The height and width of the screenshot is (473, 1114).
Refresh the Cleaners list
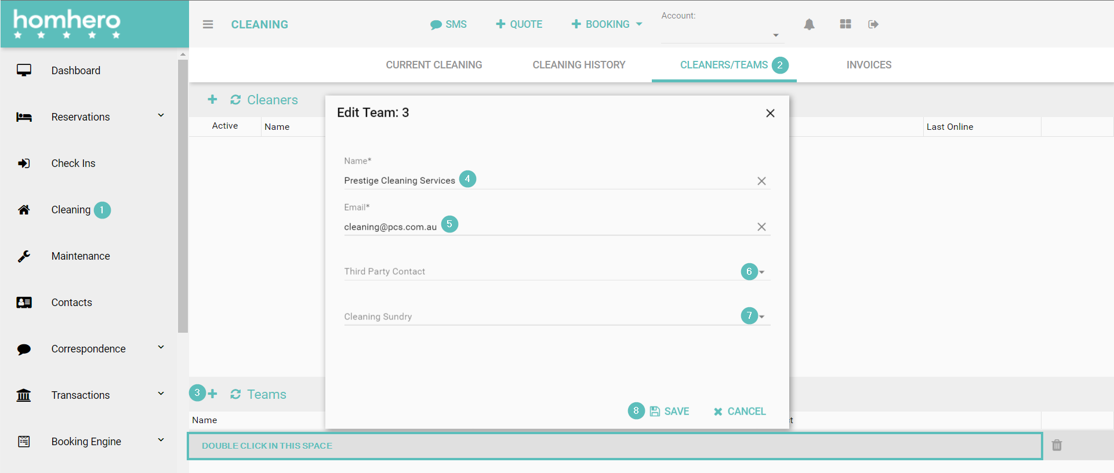click(235, 100)
